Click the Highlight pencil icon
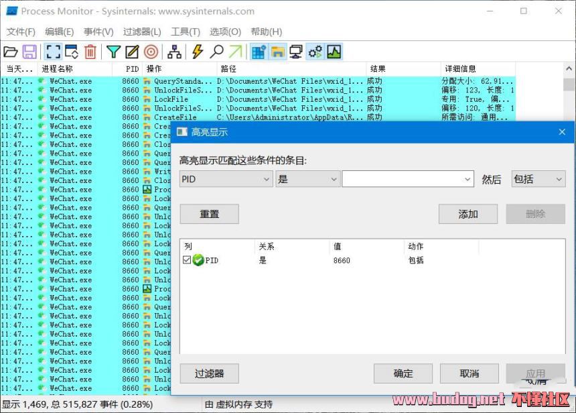 tap(132, 52)
